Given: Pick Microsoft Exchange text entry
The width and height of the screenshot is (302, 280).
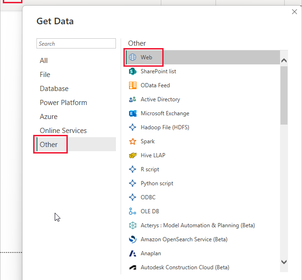Looking at the screenshot, I should tap(165, 113).
